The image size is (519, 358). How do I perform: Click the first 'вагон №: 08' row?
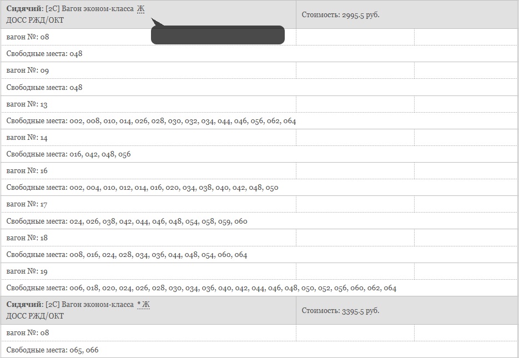pyautogui.click(x=260, y=37)
